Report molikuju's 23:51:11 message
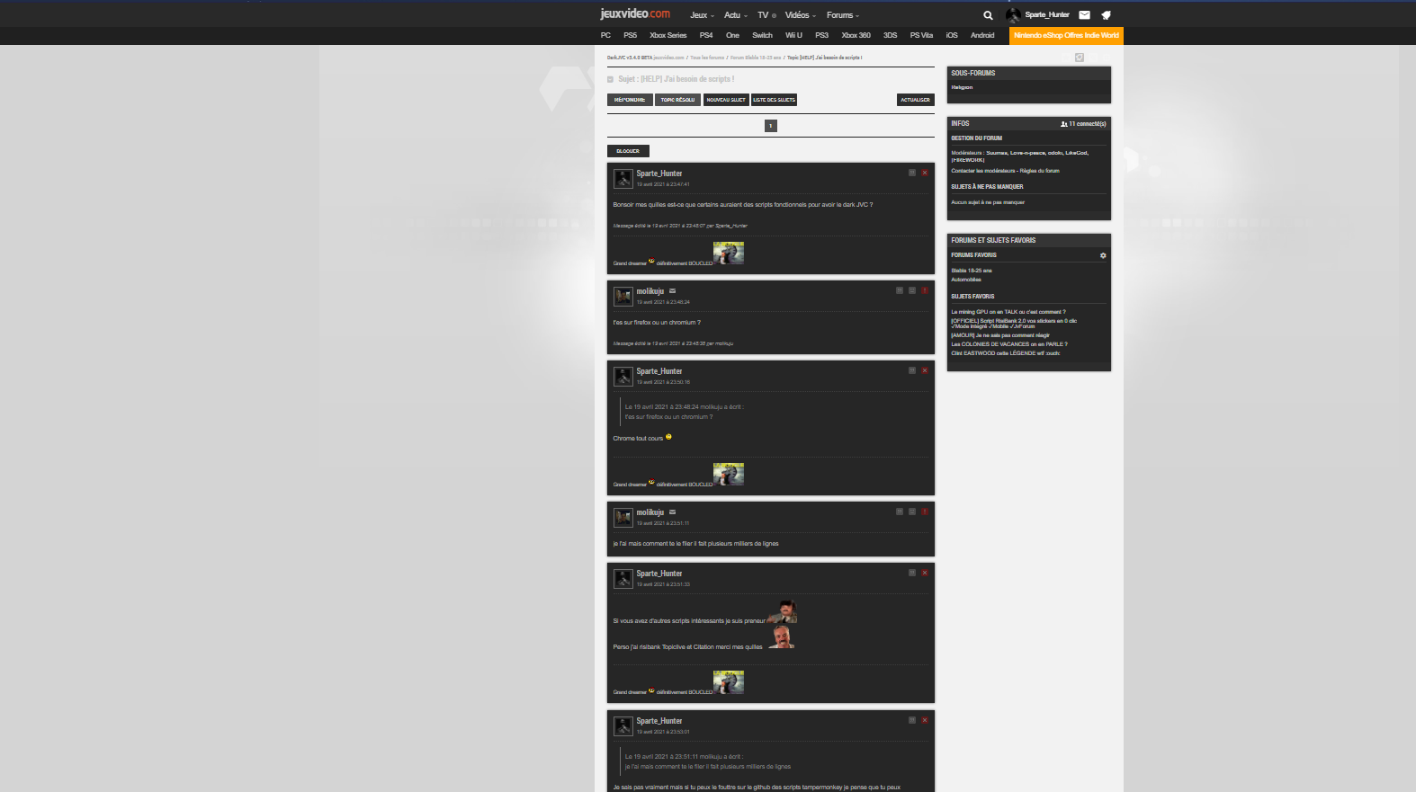The height and width of the screenshot is (792, 1416). 924,512
